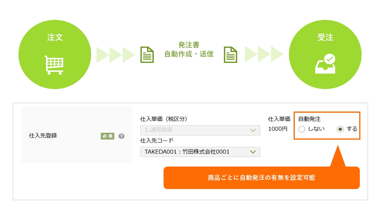The height and width of the screenshot is (213, 380).
Task: Select the しない radio button
Action: pos(302,129)
